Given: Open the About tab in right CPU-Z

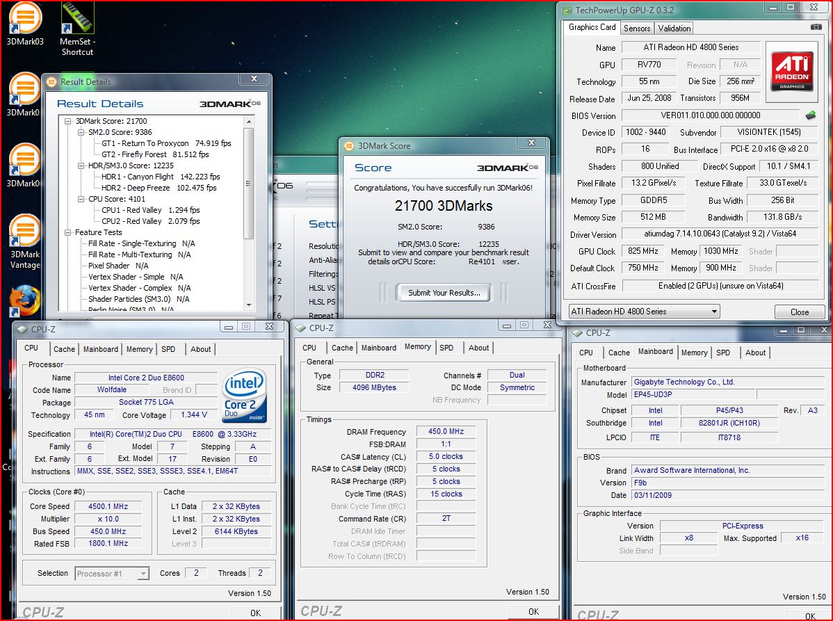Looking at the screenshot, I should coord(755,352).
